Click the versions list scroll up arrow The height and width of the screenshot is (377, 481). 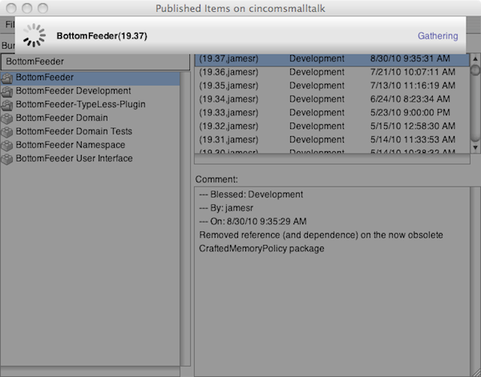click(x=475, y=58)
